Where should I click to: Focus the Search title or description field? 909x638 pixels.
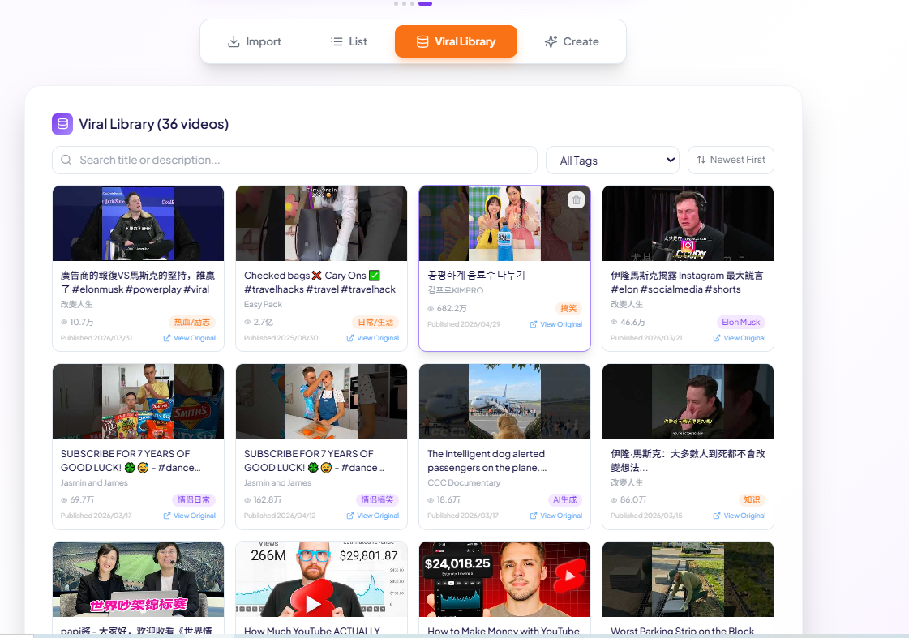click(x=294, y=160)
